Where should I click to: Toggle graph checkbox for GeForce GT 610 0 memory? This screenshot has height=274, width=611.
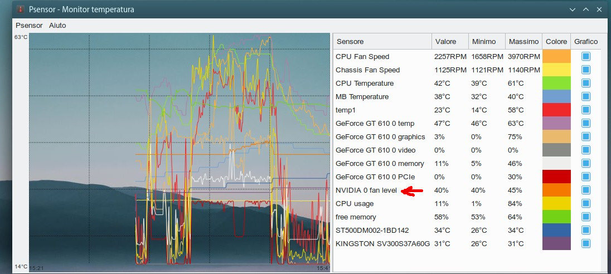(586, 164)
